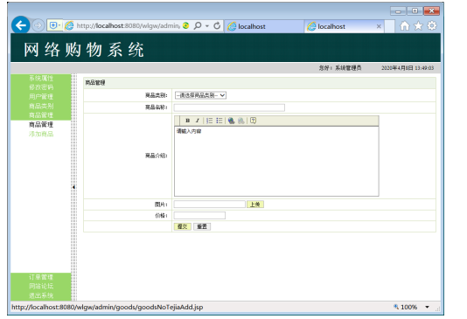
Task: Open 用户管理 in the sidebar menu
Action: (41, 96)
